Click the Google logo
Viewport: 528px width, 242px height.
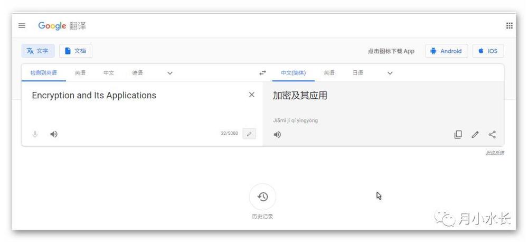(x=52, y=26)
